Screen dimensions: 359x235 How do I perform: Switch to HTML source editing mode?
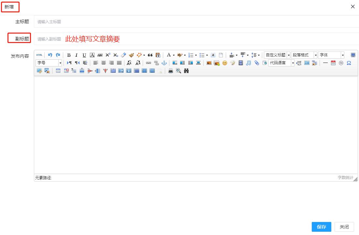pyautogui.click(x=39, y=55)
